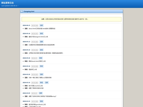Click the 新增 tag on the 2026-05-10 entry
143x107 pixels.
click(x=41, y=50)
